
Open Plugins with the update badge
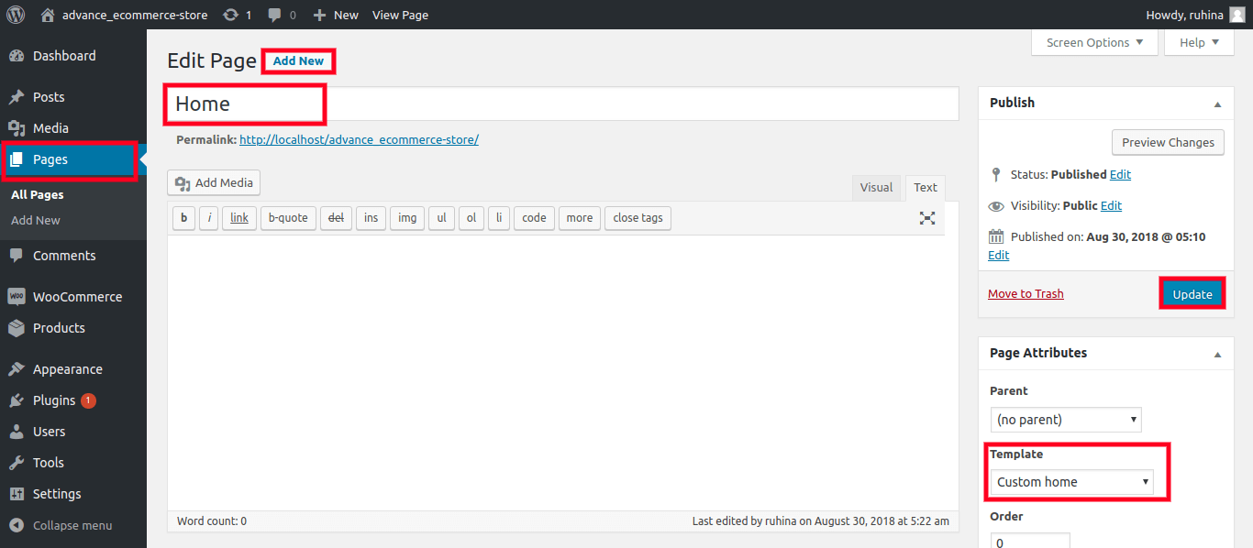click(x=54, y=400)
